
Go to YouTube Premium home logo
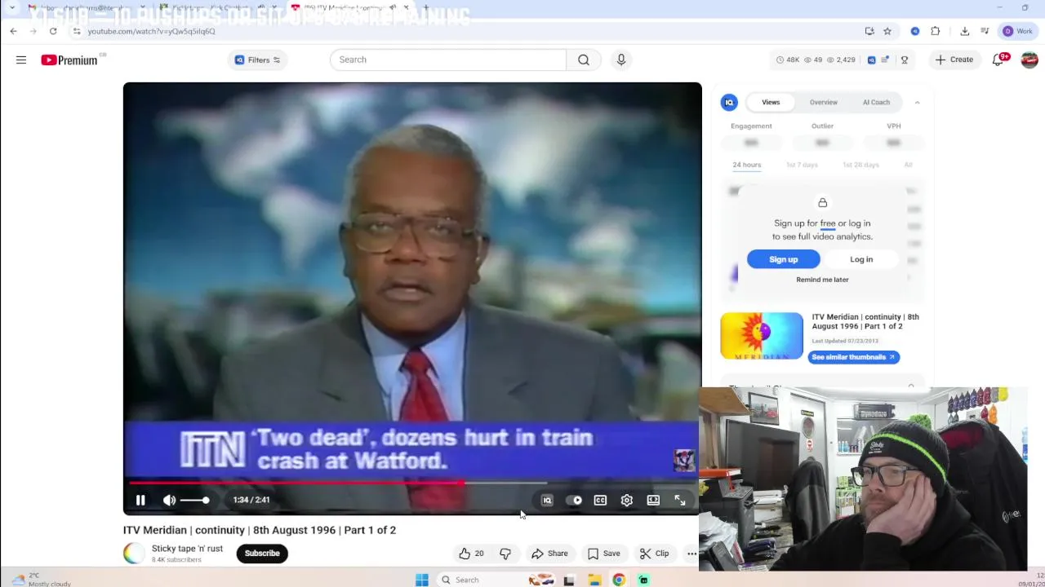tap(69, 60)
